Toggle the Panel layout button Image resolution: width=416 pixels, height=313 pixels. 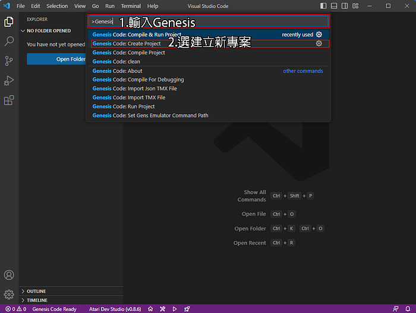click(334, 6)
